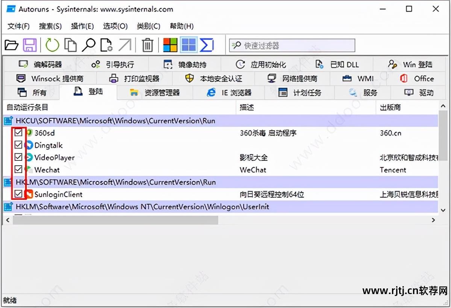Disable the 360sd startup entry

click(18, 133)
